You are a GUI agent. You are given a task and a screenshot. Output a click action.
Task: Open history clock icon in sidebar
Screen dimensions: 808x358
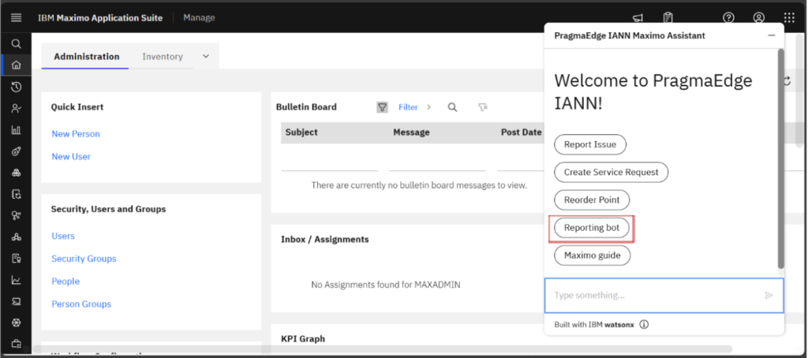tap(16, 87)
